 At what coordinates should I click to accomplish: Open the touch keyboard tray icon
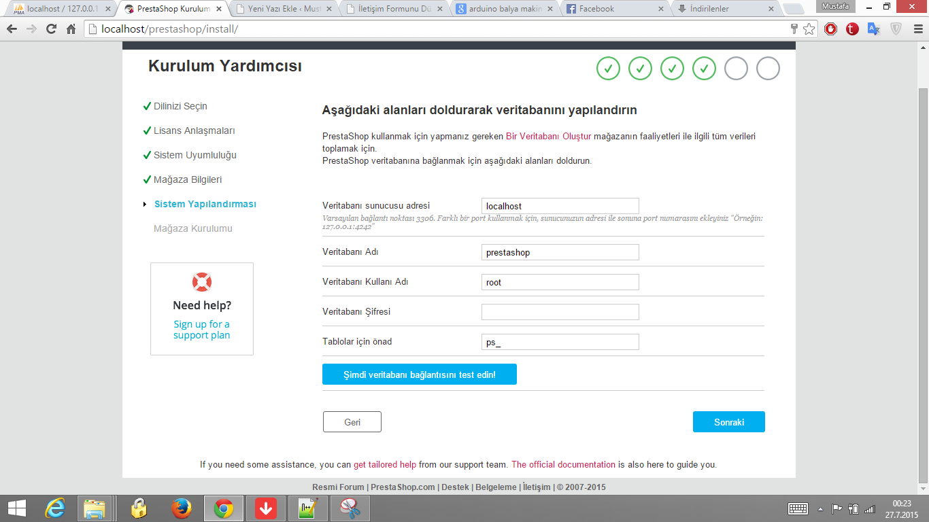point(798,508)
